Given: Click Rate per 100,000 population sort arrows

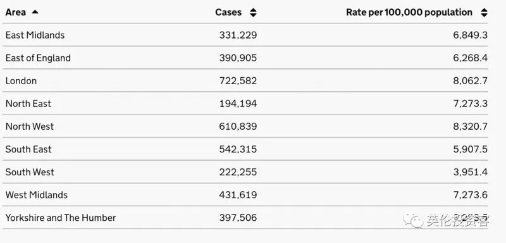Looking at the screenshot, I should (x=484, y=13).
